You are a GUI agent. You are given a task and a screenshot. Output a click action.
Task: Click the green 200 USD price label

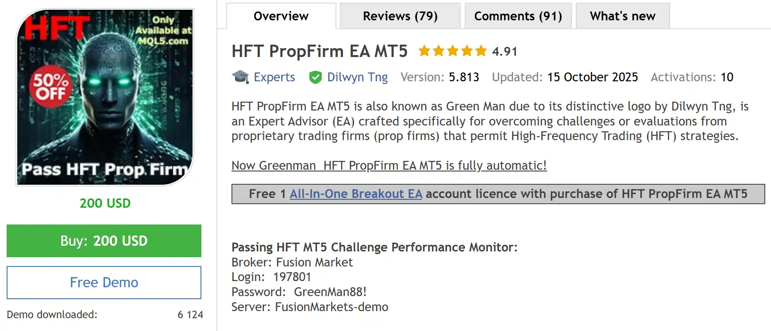point(105,203)
